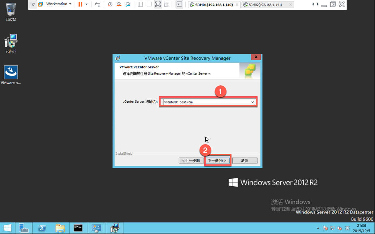Open the Workstation menu
This screenshot has height=234, width=375.
pos(59,4)
